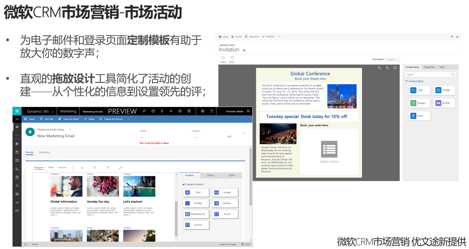Open the Details tab
The width and height of the screenshot is (469, 249).
coord(211,175)
